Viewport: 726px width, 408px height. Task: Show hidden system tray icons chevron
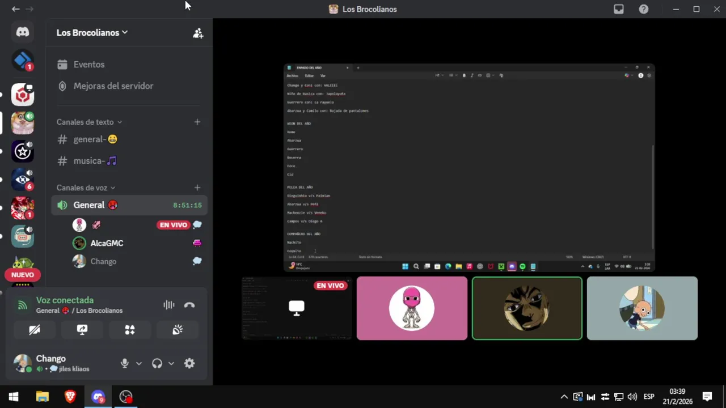click(564, 397)
